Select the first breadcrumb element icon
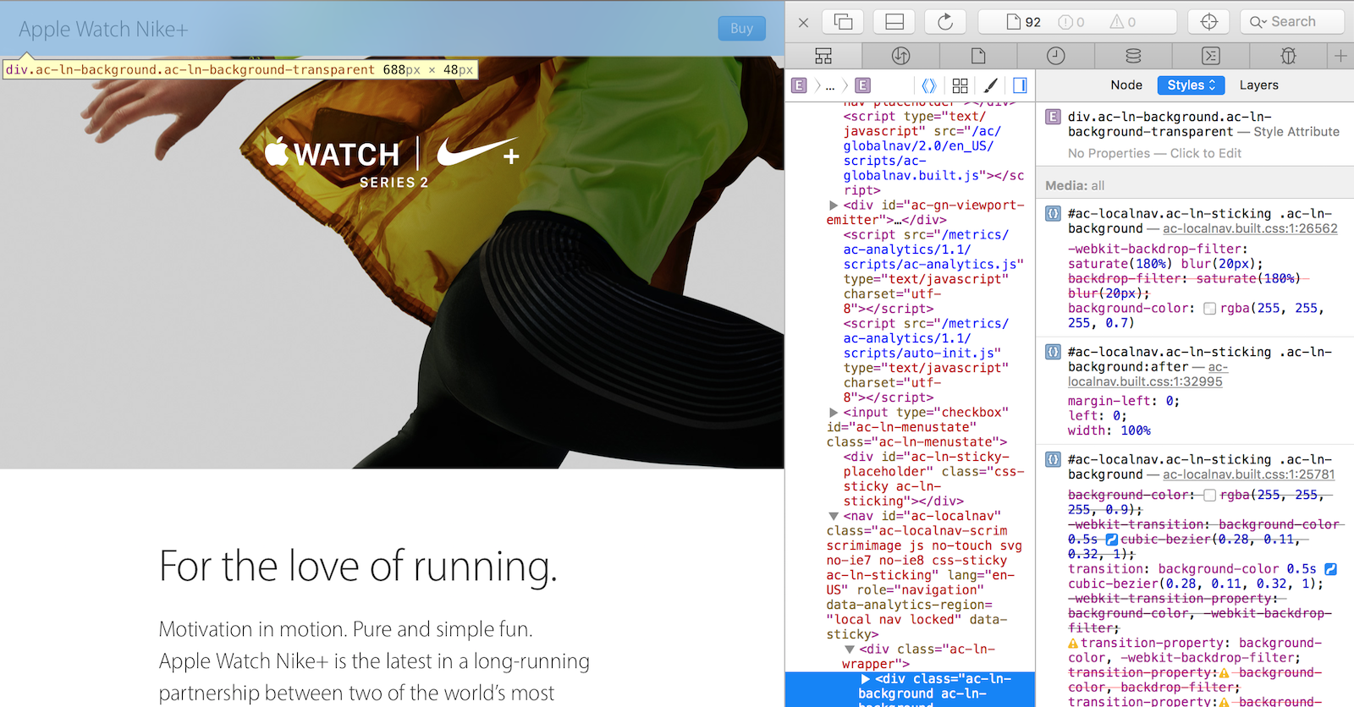Viewport: 1354px width, 707px height. 799,85
